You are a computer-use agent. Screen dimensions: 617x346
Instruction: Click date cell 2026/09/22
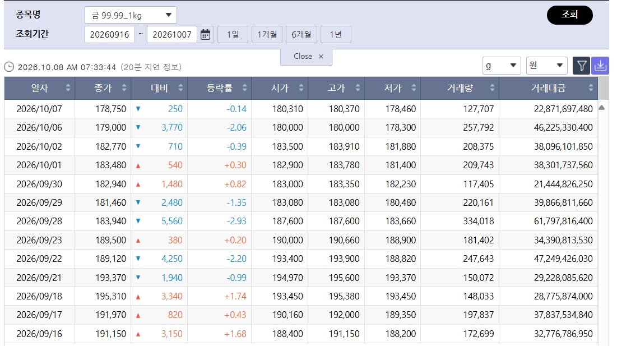click(x=39, y=259)
